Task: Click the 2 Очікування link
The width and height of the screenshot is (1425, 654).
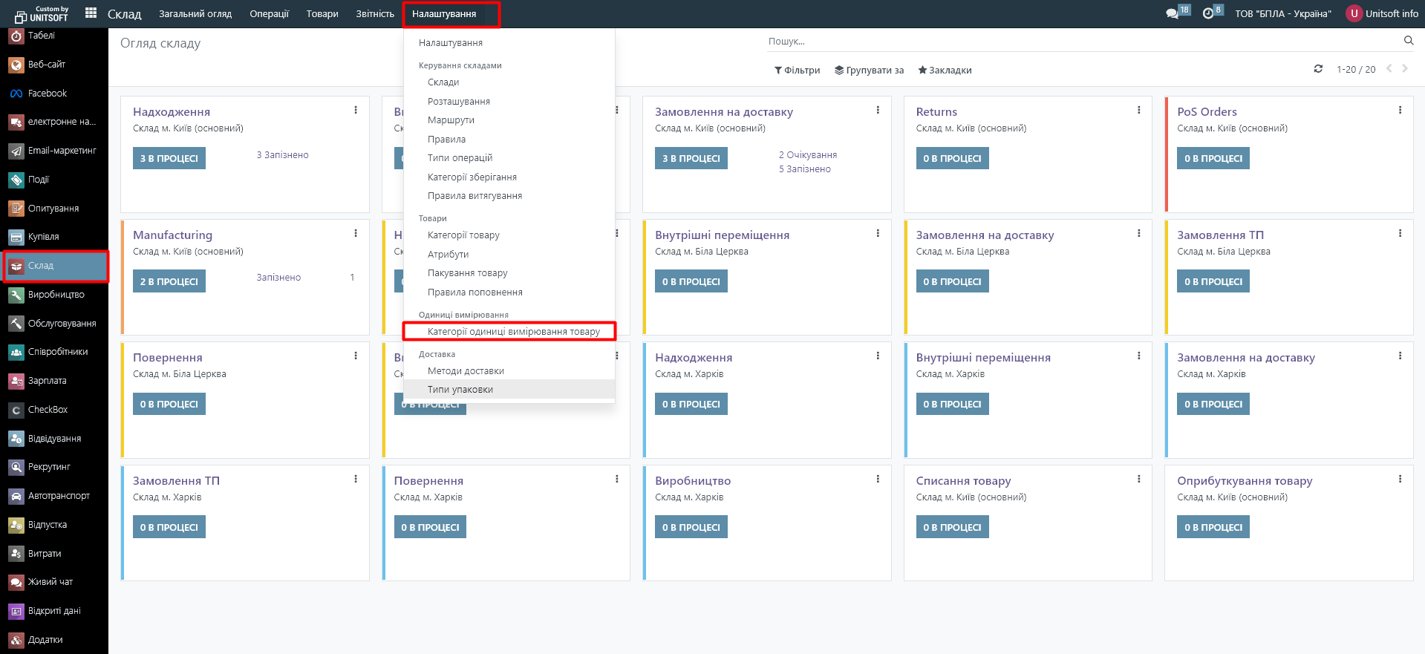Action: pos(807,155)
